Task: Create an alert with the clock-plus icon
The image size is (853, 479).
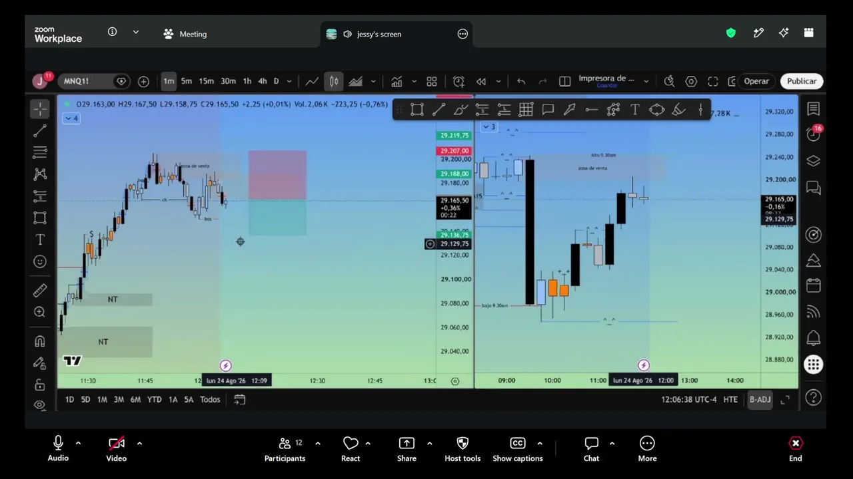Action: [458, 81]
